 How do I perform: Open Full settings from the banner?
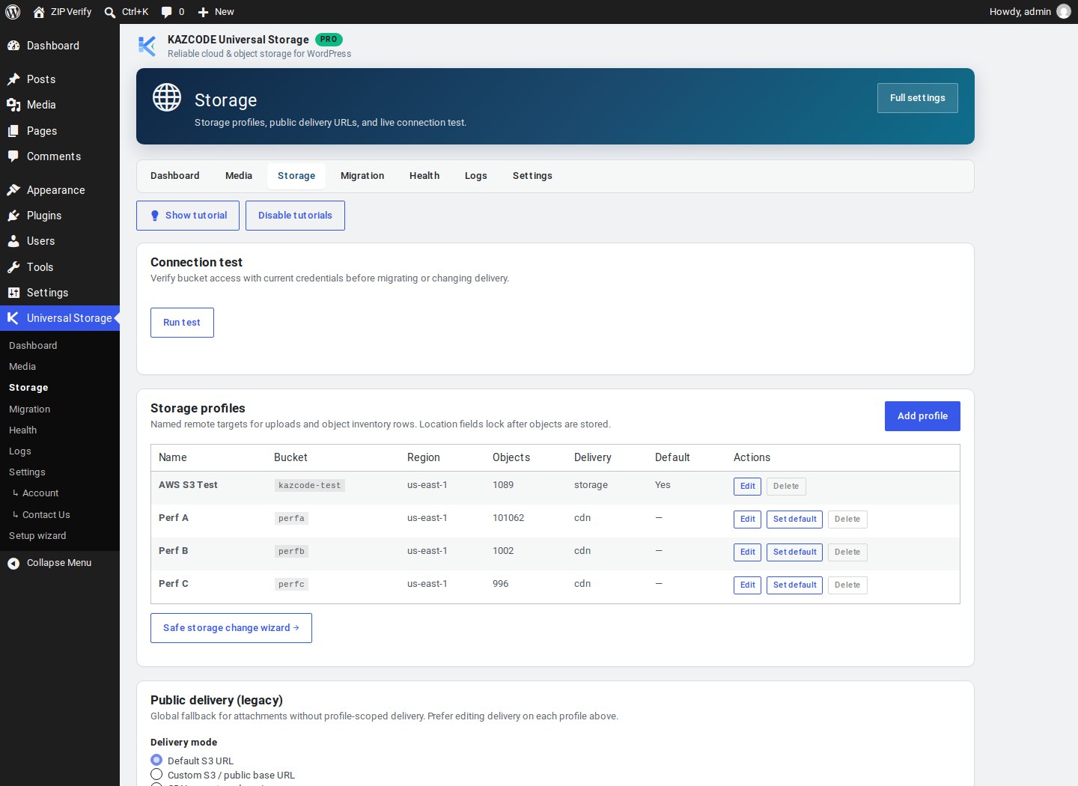coord(918,98)
